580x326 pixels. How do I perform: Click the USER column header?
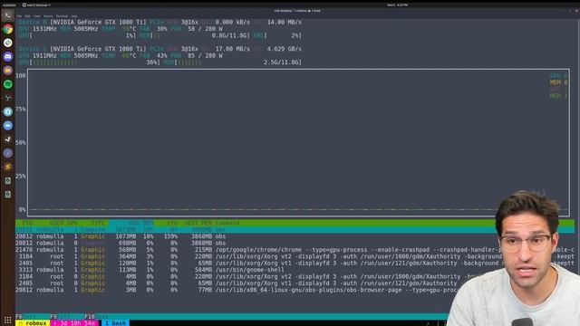[x=56, y=223]
